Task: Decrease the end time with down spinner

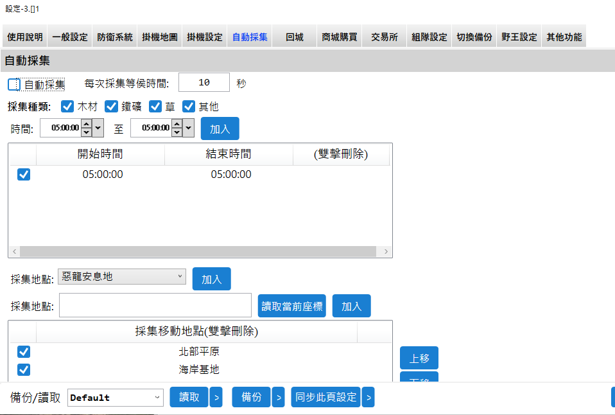Action: tap(177, 132)
